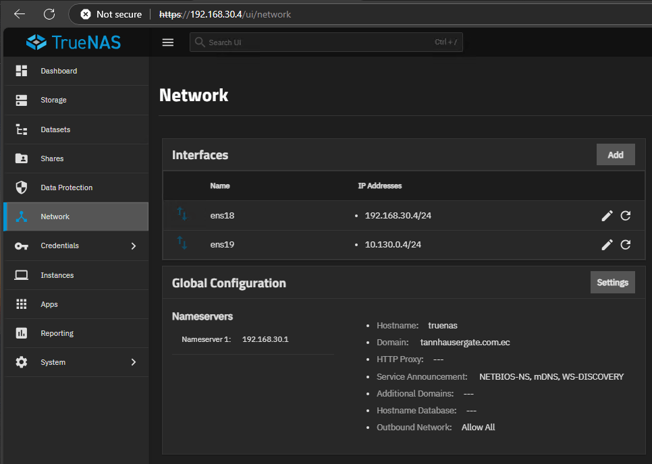The width and height of the screenshot is (652, 464).
Task: Add a new network interface
Action: pos(615,154)
